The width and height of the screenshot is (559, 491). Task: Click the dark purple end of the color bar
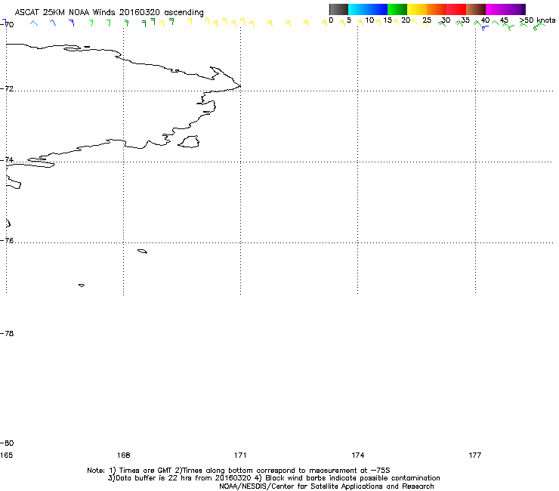(x=522, y=9)
